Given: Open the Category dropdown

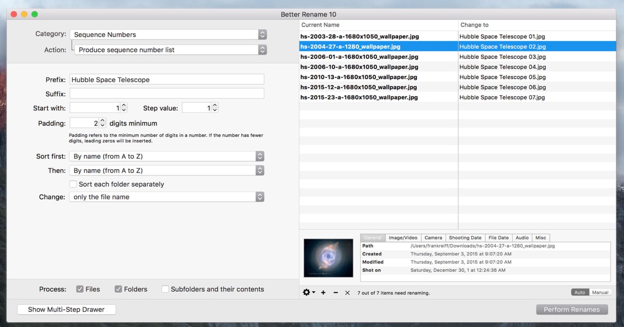Looking at the screenshot, I should (168, 34).
